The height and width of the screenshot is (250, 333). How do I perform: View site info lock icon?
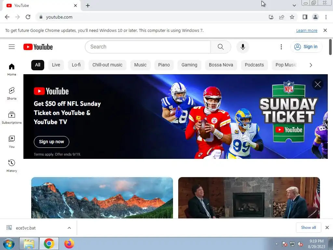pos(41,17)
